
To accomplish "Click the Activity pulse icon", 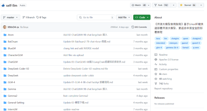I will click(x=156, y=64).
